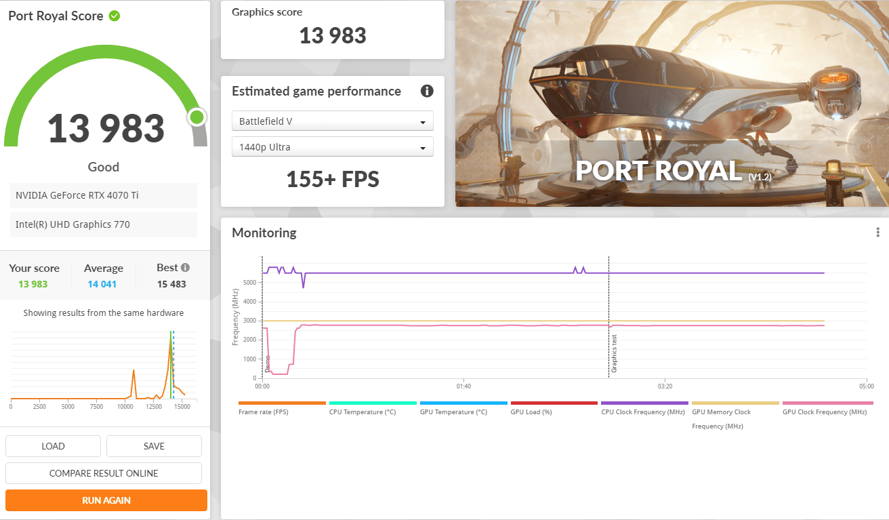Click the SAVE button
The image size is (889, 520).
tap(154, 446)
